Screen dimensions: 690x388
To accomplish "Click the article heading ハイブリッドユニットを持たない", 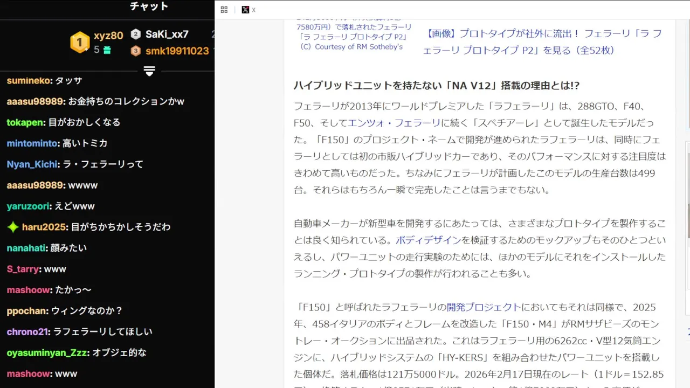I will coord(436,86).
